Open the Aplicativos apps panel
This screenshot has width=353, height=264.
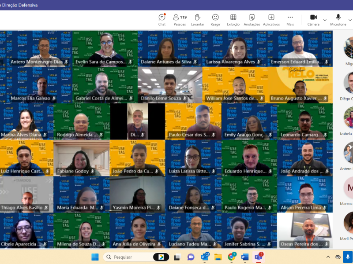coord(271,19)
